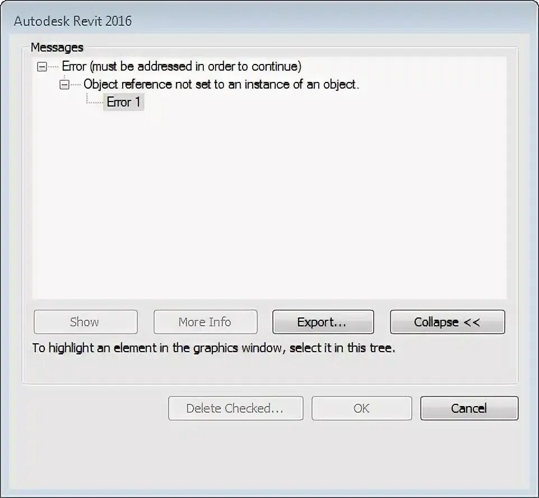Click the greyed-out OK button
Screen dimensions: 539x498
pyautogui.click(x=361, y=408)
